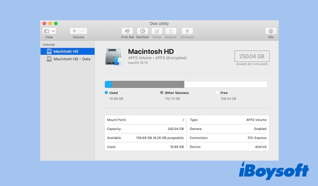Screen dimensions: 318x186
Task: Click the gray Other Volumes bar segment
Action: (x=148, y=84)
